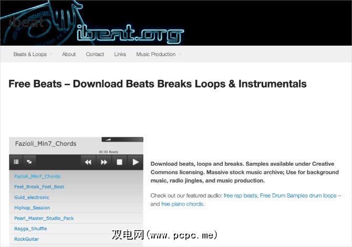Toggle the playlist list view icon

[x=16, y=162]
